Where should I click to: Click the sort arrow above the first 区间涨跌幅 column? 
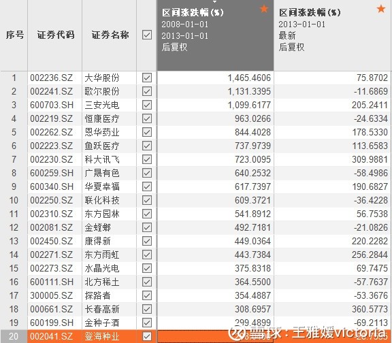coord(214,2)
